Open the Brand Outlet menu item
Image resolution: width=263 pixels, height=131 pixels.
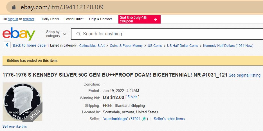pyautogui.click(x=74, y=19)
